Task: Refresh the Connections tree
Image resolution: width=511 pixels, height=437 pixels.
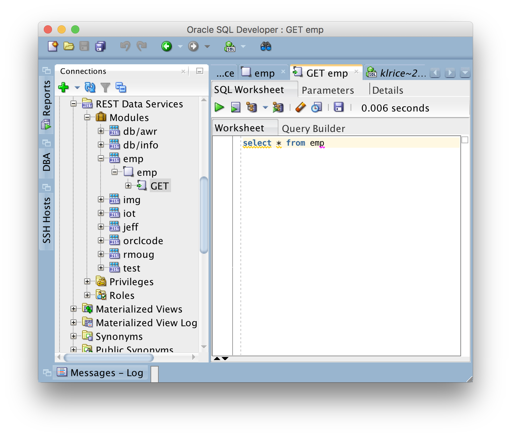Action: (90, 88)
